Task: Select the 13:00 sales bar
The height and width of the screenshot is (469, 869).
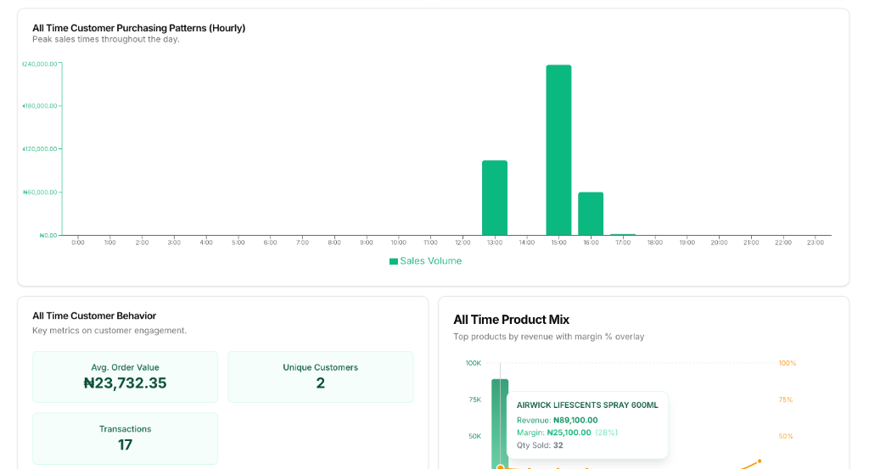Action: point(494,198)
